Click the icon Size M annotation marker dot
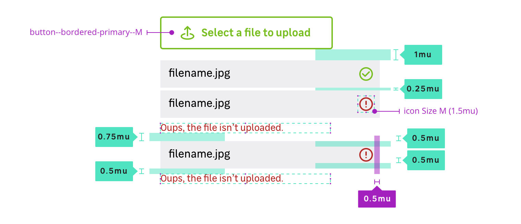Image resolution: width=521 pixels, height=224 pixels. pos(375,111)
